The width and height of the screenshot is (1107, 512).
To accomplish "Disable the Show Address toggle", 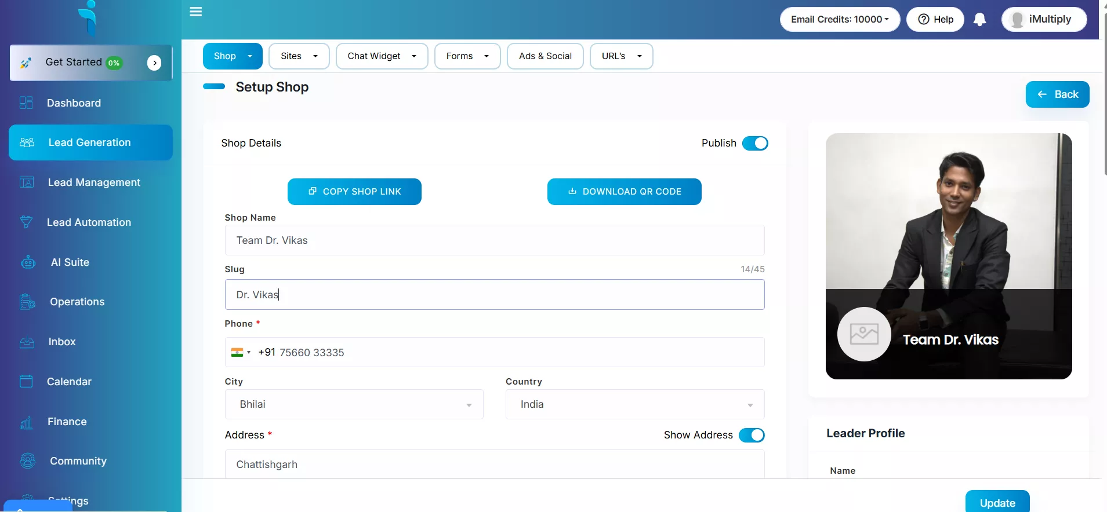I will click(751, 435).
